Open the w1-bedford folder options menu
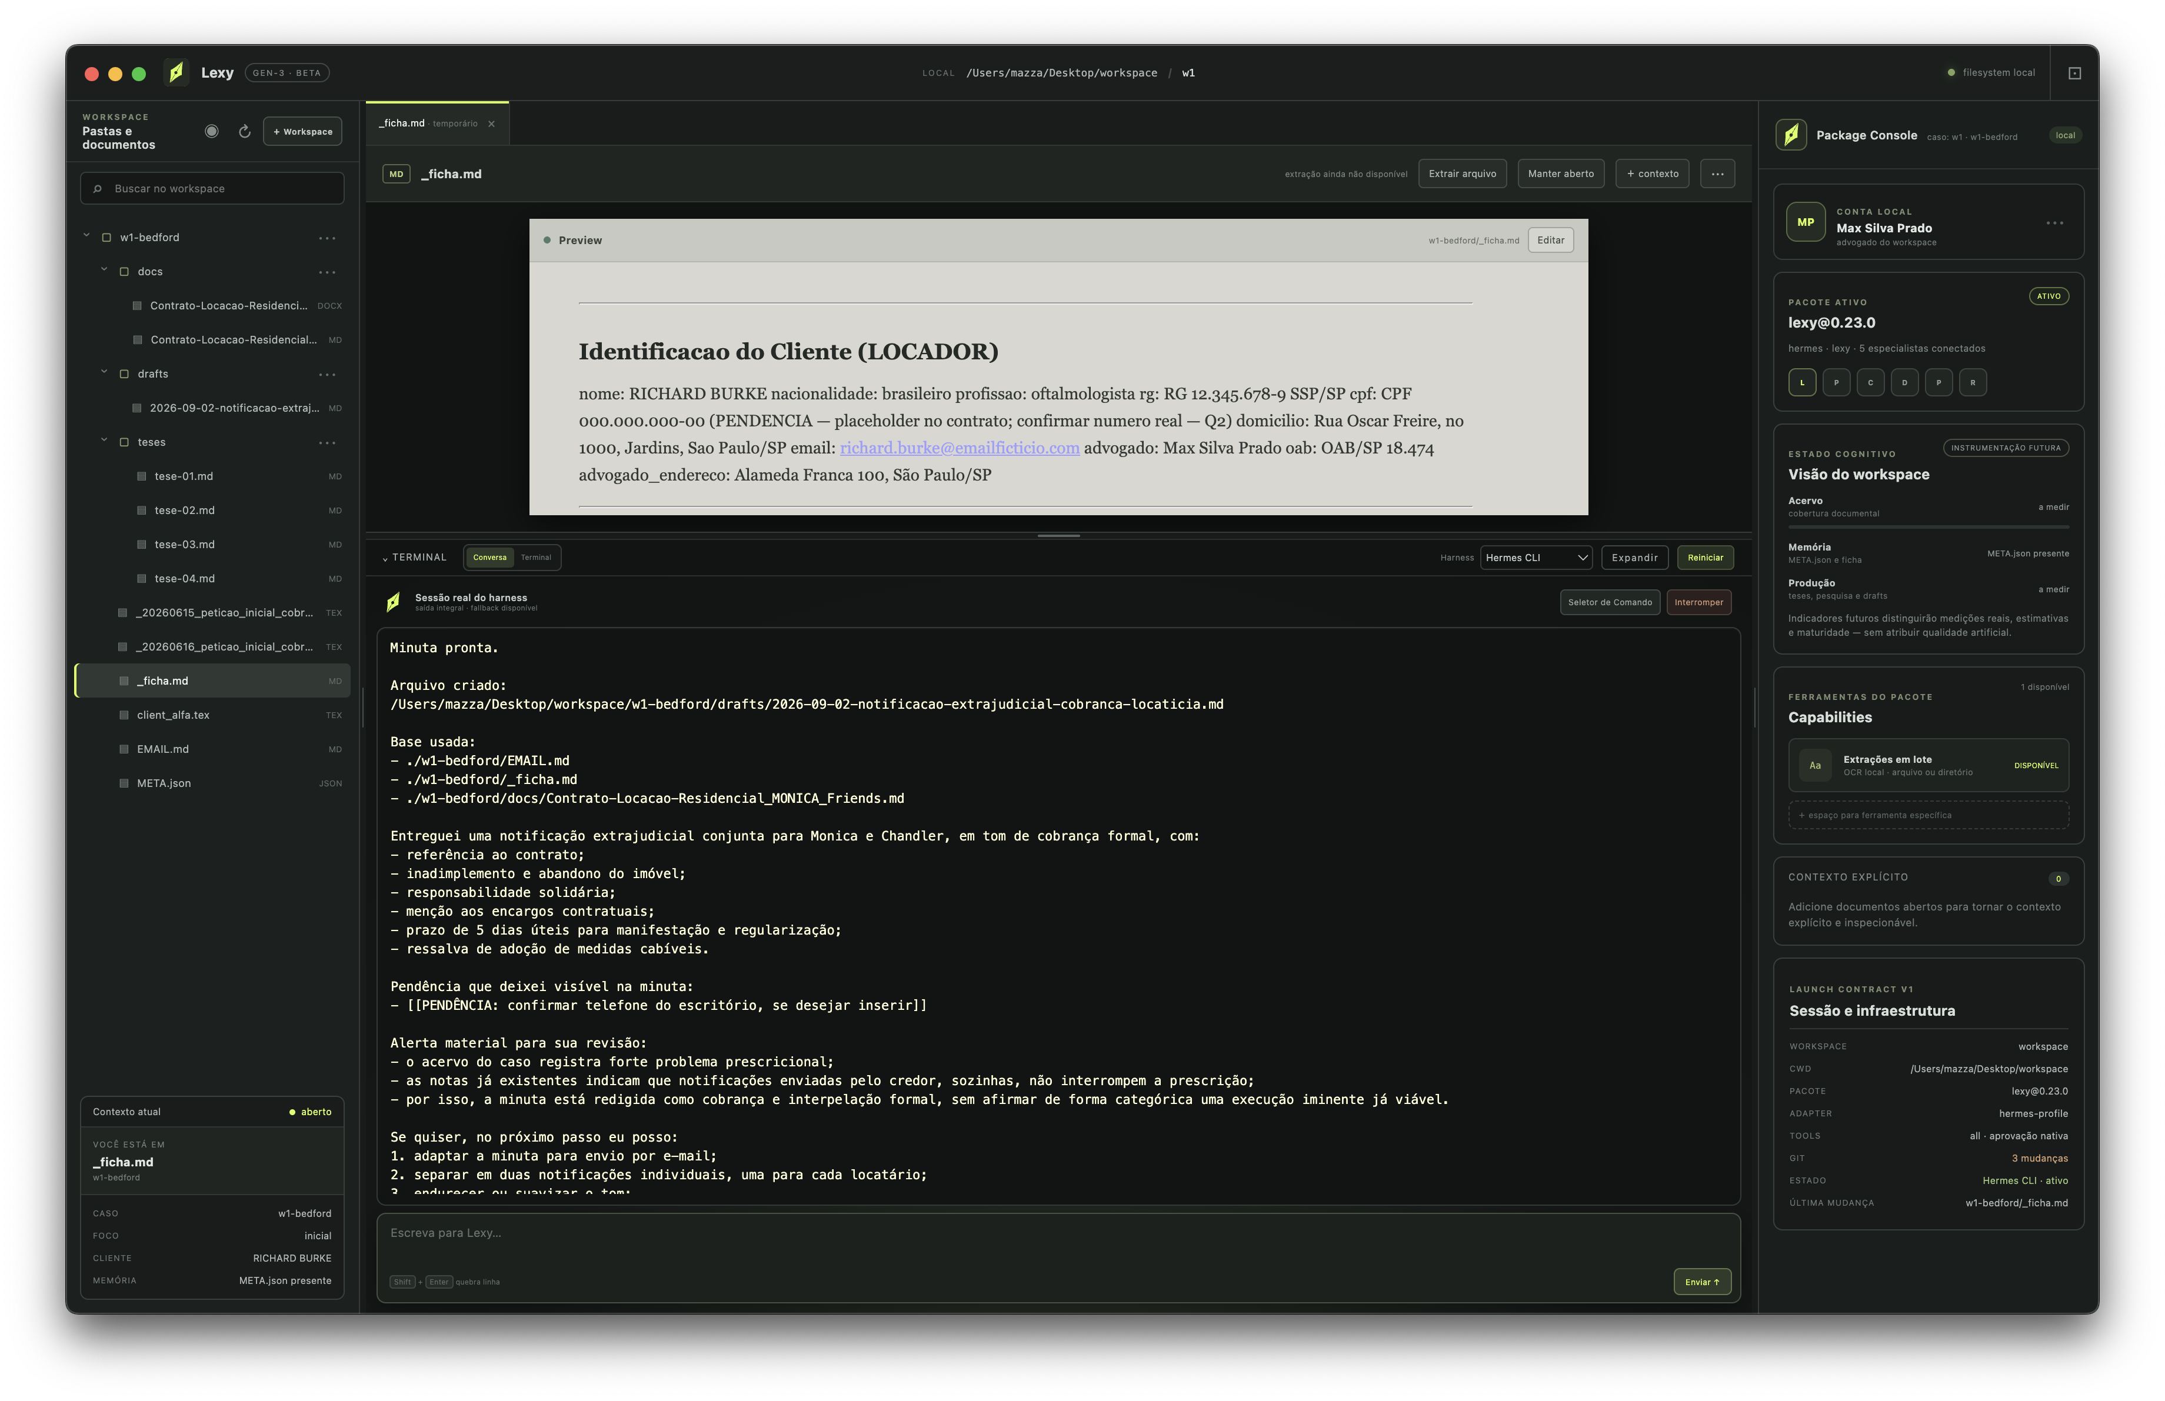 pos(328,238)
